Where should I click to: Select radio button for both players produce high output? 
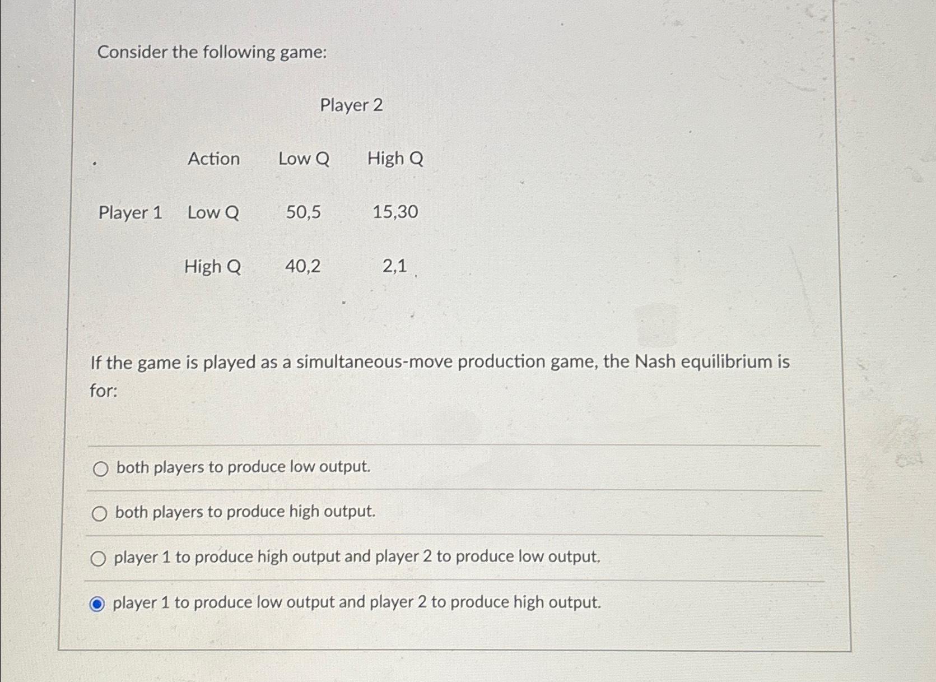100,514
